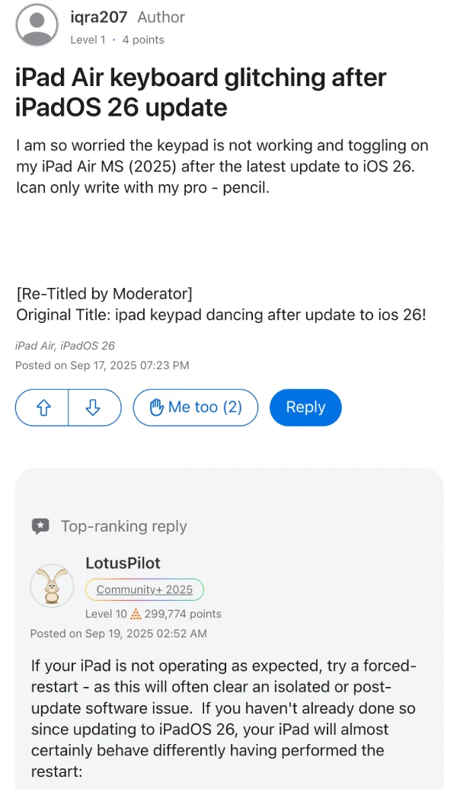Click Level 10 under LotusPilot

tap(109, 614)
